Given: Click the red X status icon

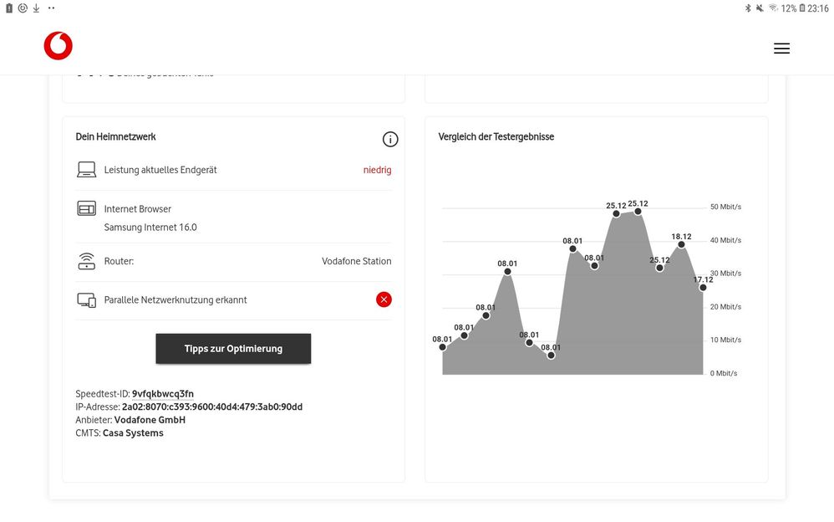Looking at the screenshot, I should coord(384,299).
